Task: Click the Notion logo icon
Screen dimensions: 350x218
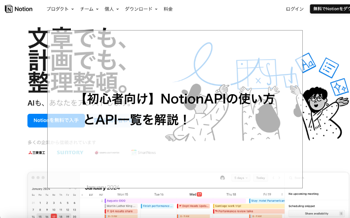Action: click(8, 9)
